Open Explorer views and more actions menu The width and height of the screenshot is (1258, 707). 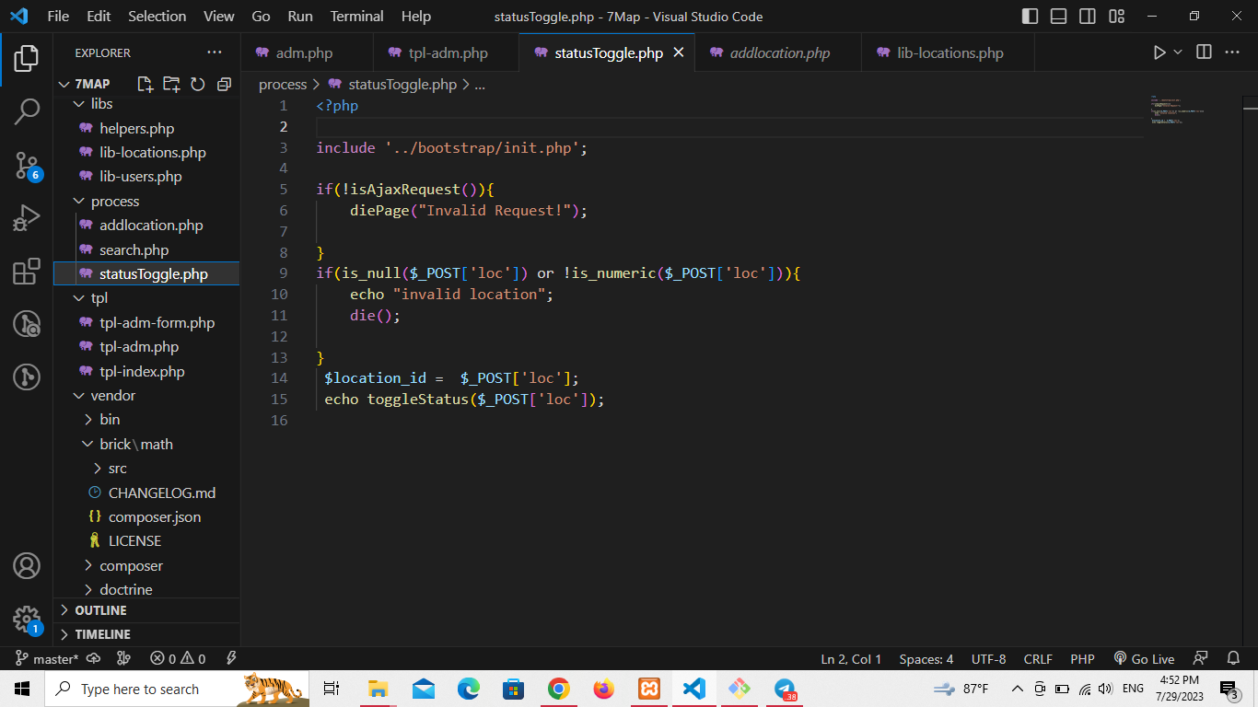tap(215, 52)
